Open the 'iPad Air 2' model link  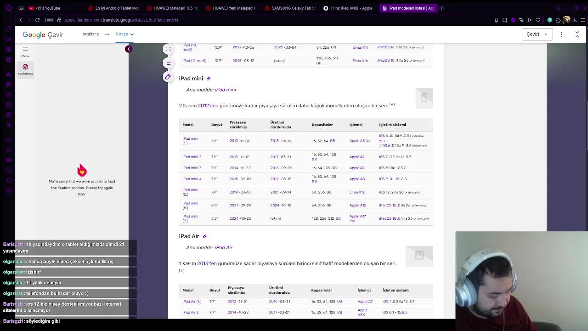tap(190, 312)
